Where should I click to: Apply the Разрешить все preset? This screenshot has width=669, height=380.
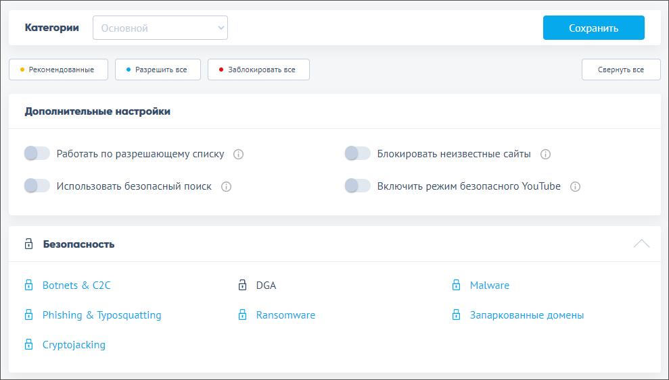(x=158, y=70)
